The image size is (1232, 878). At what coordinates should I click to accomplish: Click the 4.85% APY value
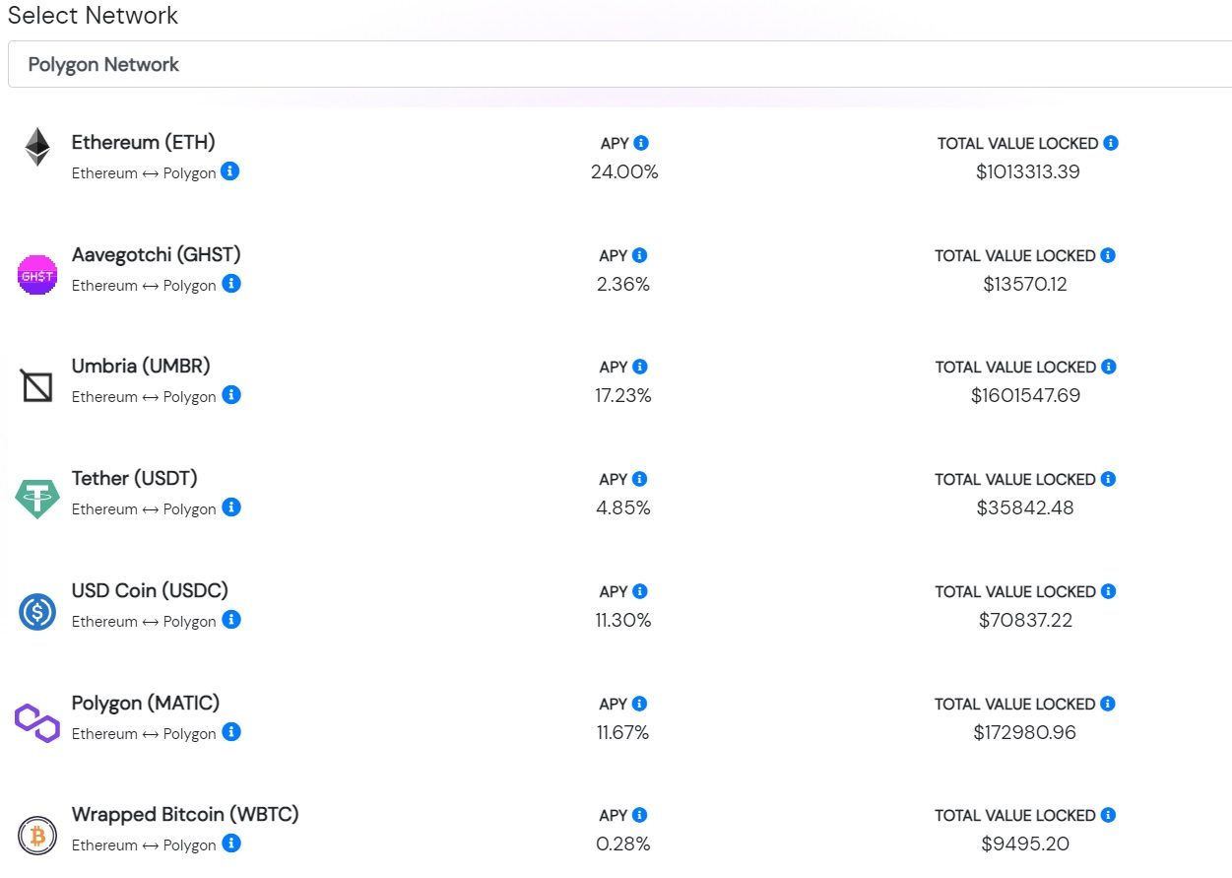(x=623, y=508)
